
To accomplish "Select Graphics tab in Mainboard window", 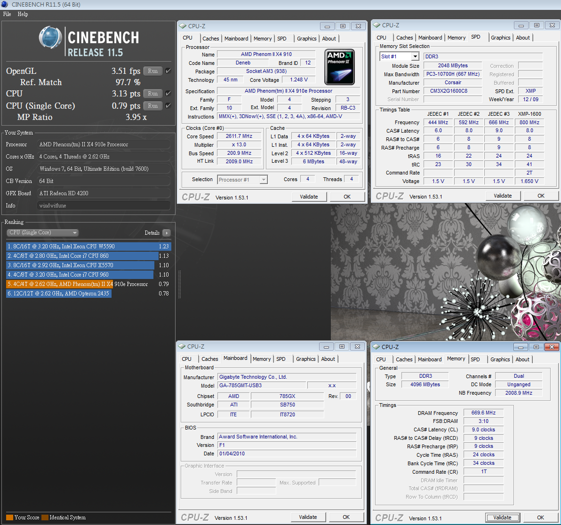I will tap(305, 359).
